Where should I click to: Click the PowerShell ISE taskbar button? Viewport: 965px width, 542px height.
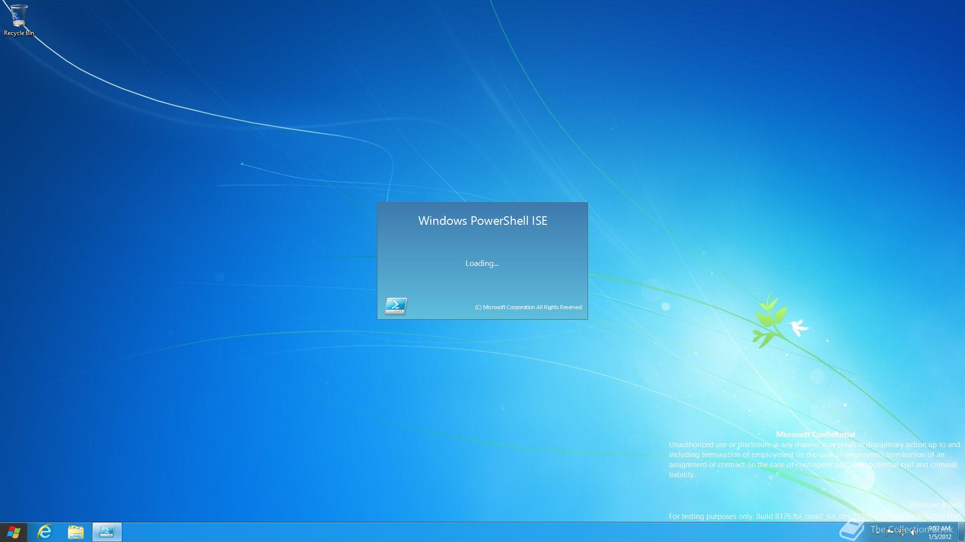tap(107, 532)
